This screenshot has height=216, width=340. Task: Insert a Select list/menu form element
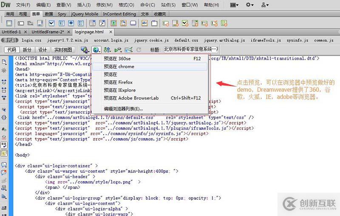point(92,23)
